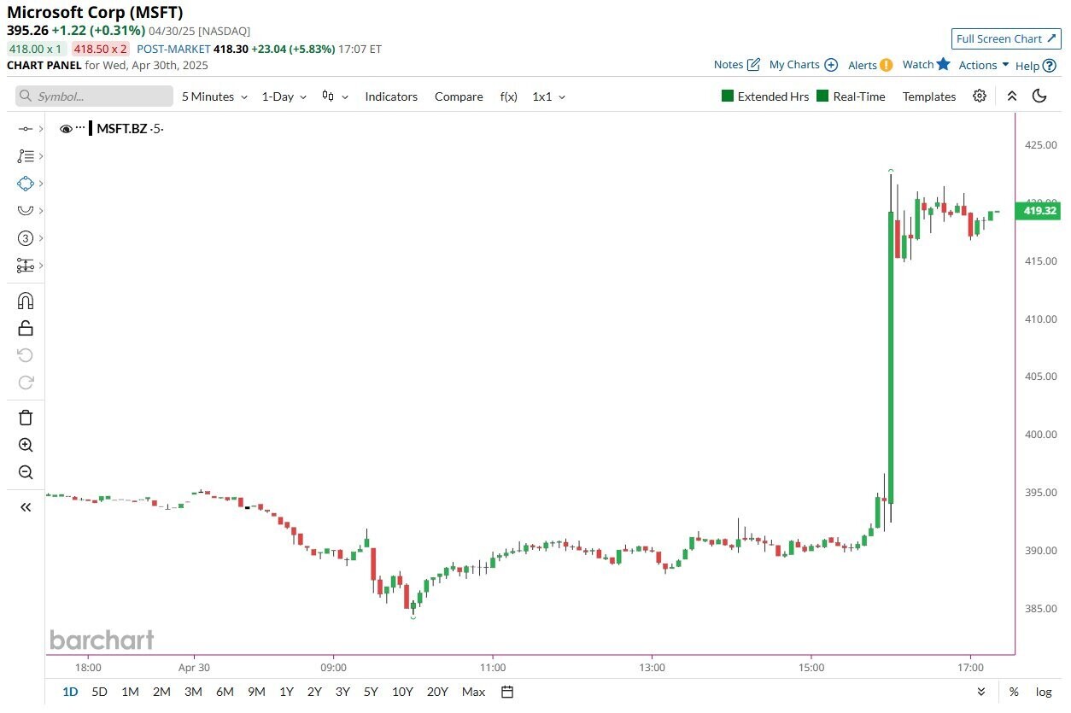
Task: Expand the trend line tool submenu arrow
Action: (x=41, y=129)
